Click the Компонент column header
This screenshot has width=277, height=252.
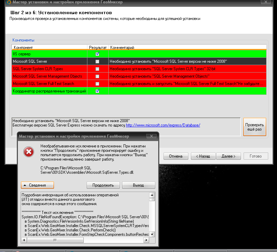tap(50, 47)
